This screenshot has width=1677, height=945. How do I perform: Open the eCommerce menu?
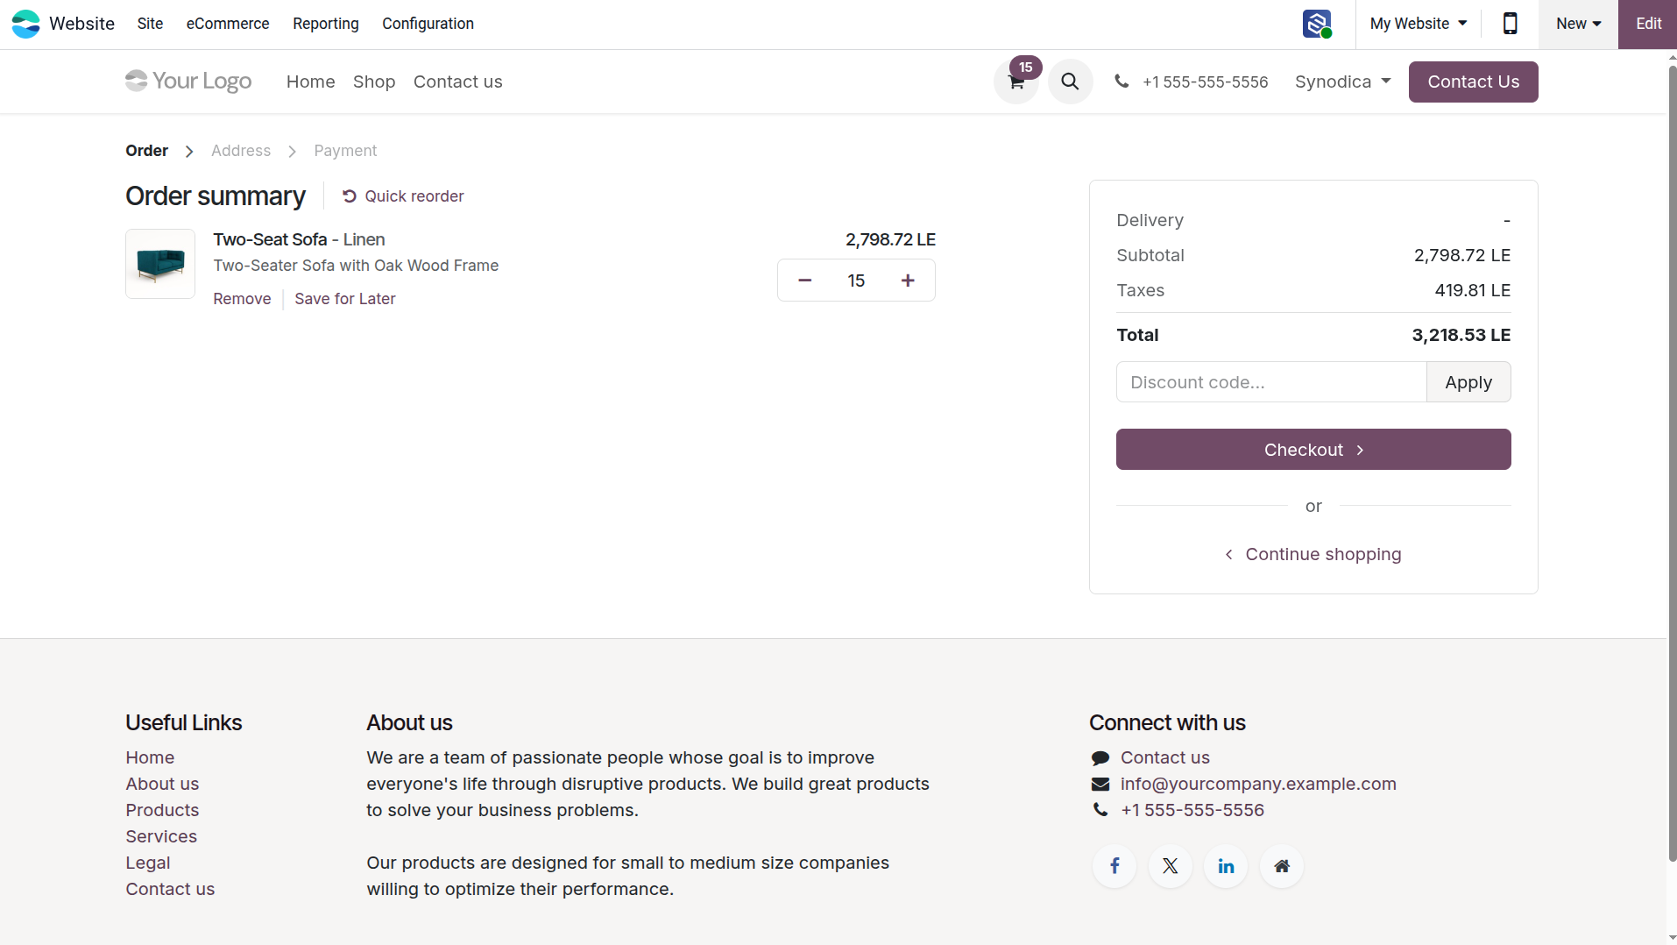tap(228, 24)
